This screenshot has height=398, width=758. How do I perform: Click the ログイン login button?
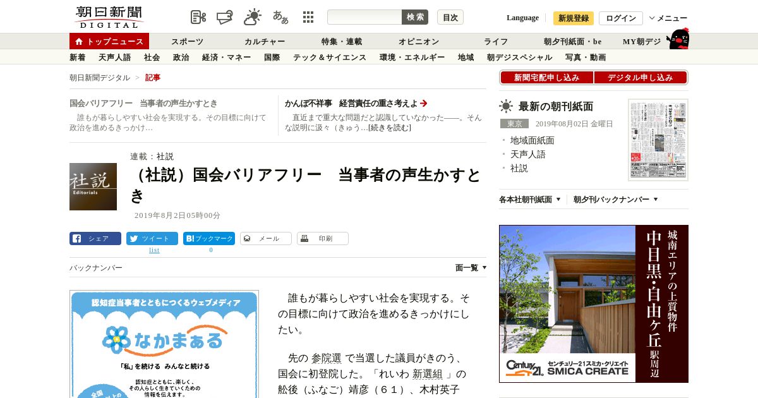tap(621, 18)
